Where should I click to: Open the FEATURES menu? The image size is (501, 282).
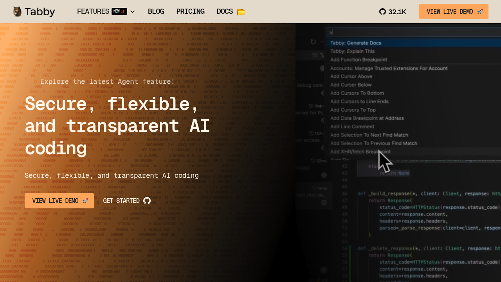93,11
